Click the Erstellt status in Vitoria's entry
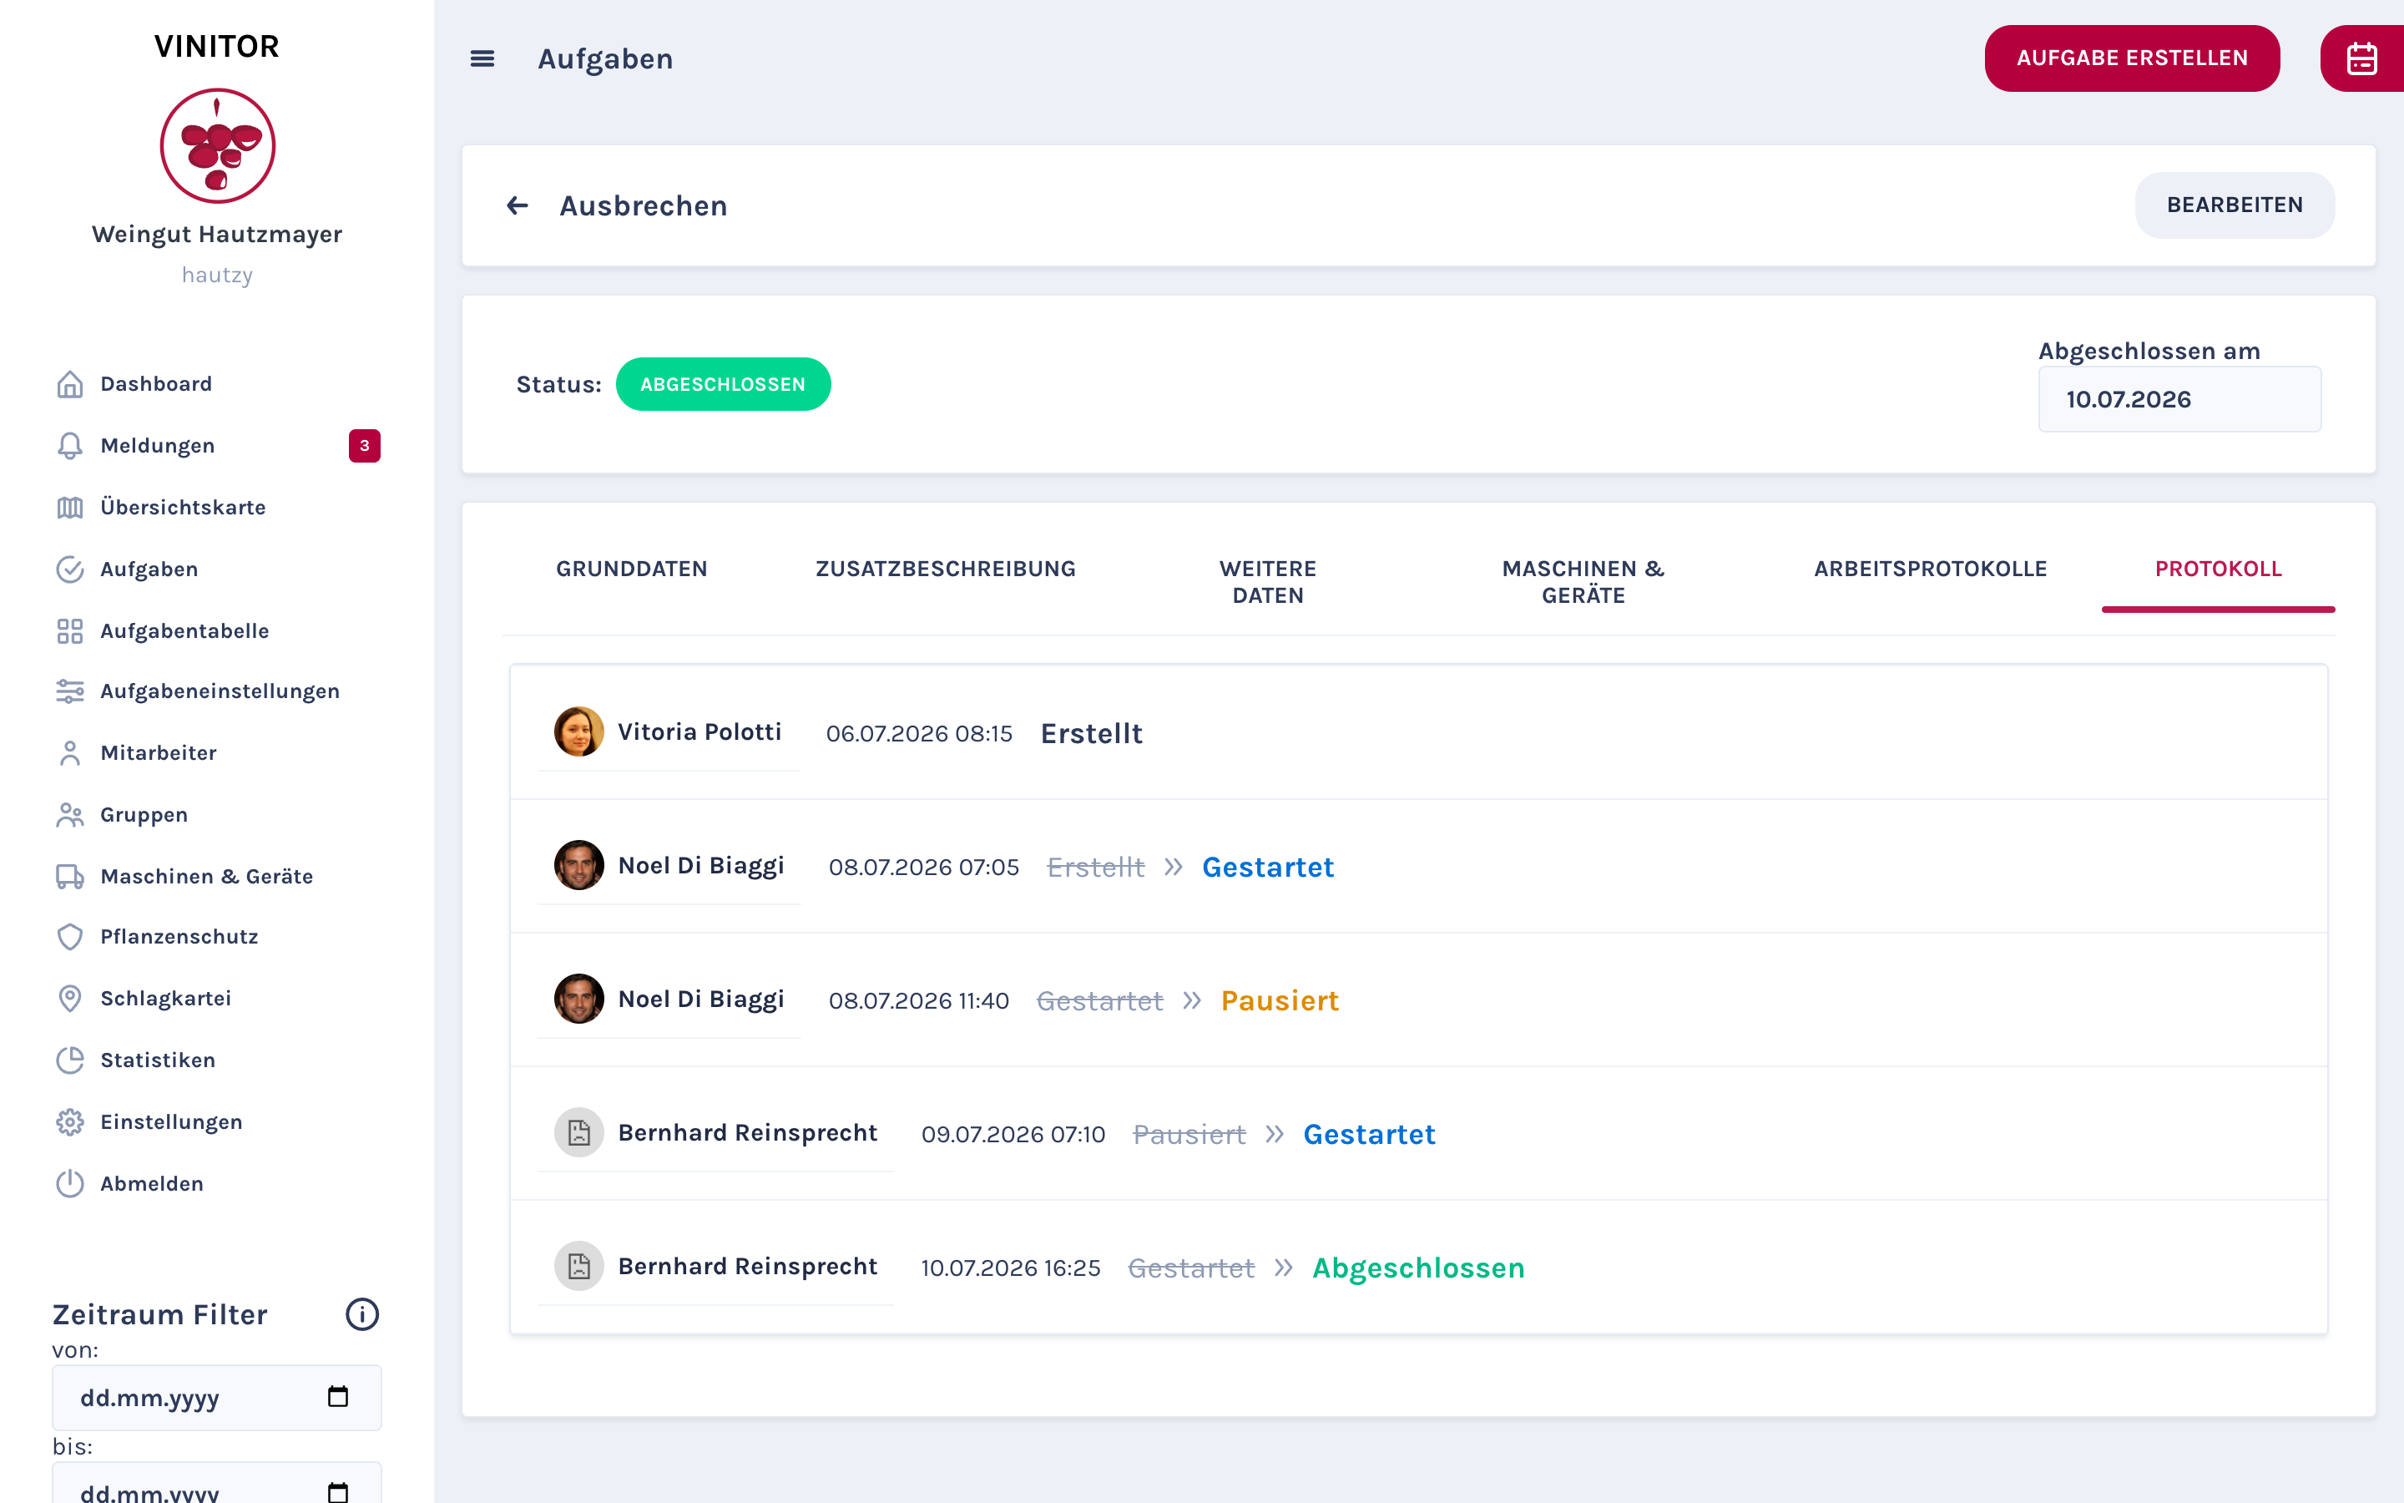This screenshot has height=1503, width=2404. click(x=1091, y=734)
